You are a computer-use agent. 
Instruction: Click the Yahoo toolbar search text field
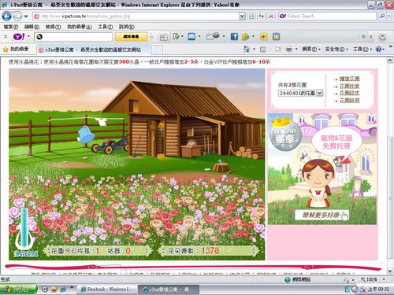(x=73, y=37)
